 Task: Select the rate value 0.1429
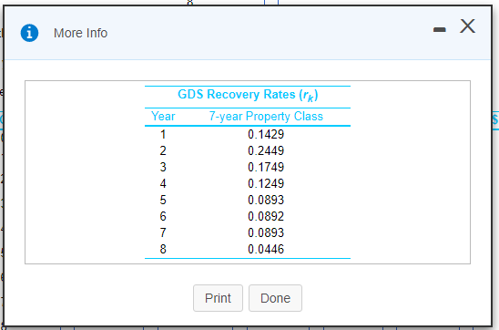(x=266, y=134)
